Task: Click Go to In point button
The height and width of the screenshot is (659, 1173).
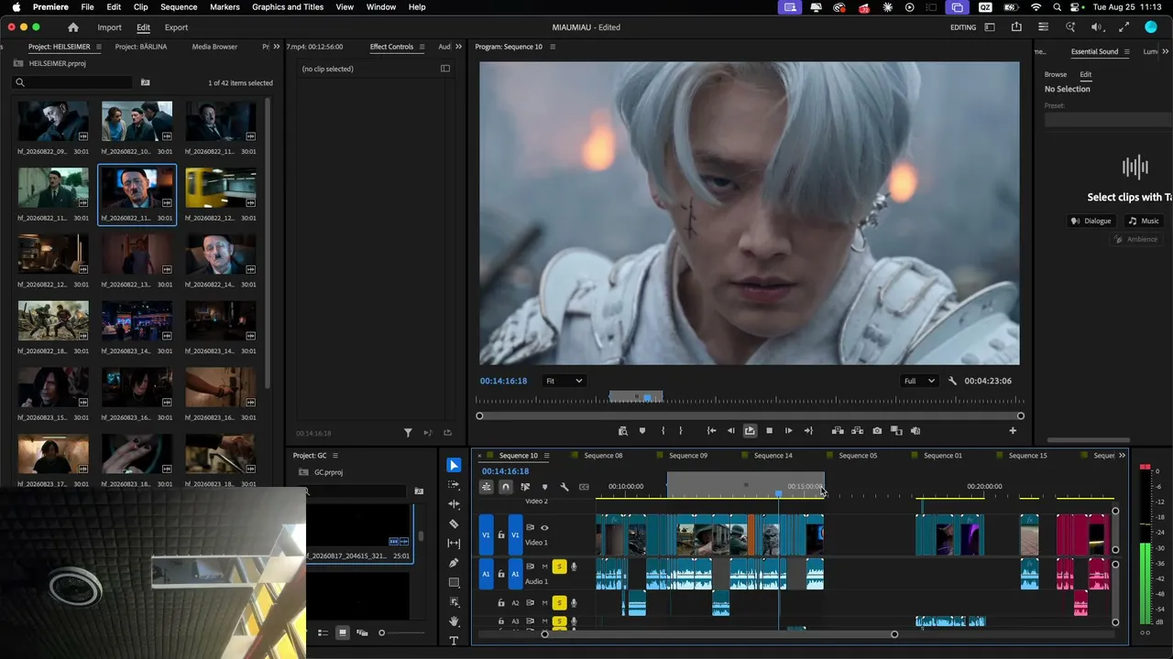Action: (x=711, y=430)
